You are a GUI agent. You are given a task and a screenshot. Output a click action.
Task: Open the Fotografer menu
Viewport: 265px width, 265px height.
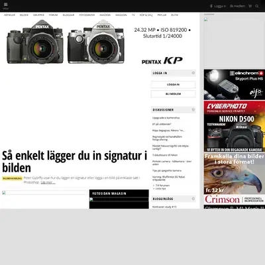point(87,15)
